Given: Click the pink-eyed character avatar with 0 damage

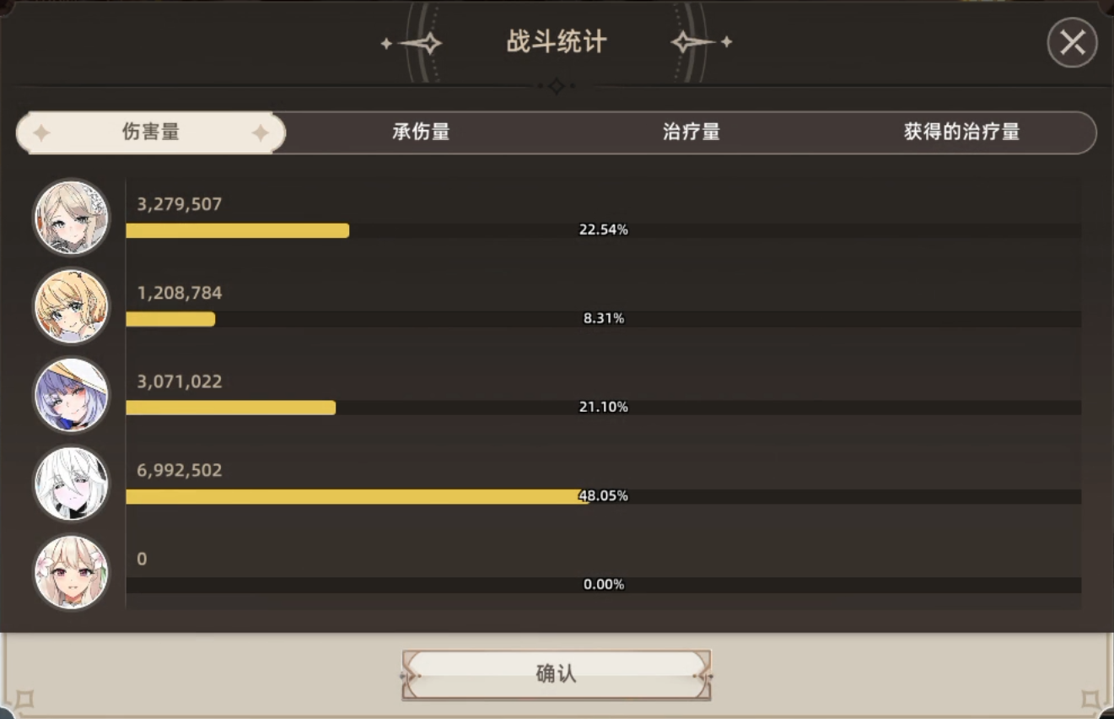Looking at the screenshot, I should 72,572.
